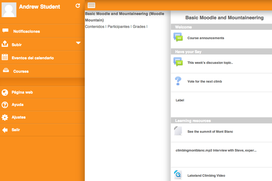This screenshot has width=272, height=181.
Task: Click the course title Basic Moodle and Mountaineering (Moodle Mountain)
Action: [124, 17]
